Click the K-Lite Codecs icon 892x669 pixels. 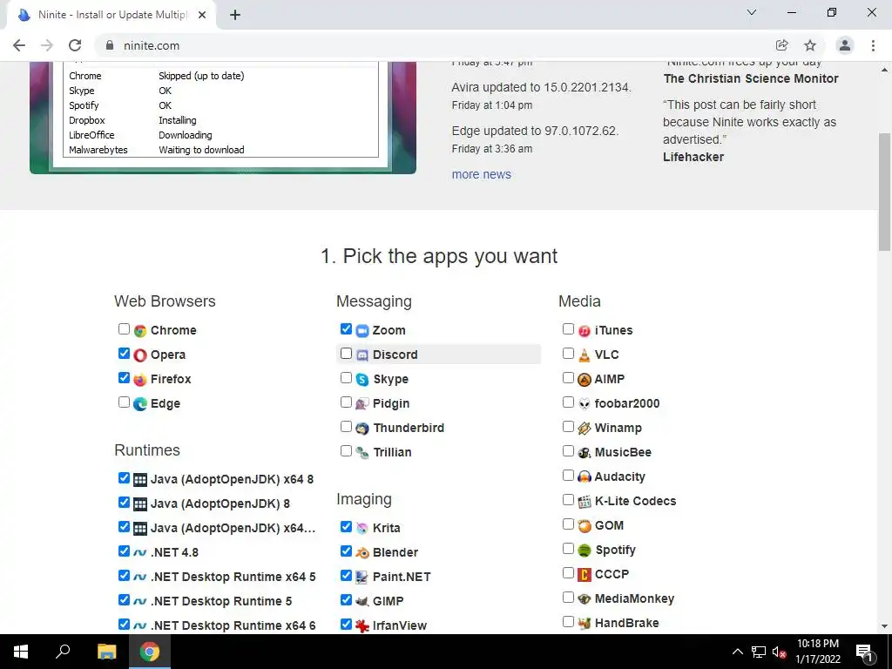pos(585,502)
